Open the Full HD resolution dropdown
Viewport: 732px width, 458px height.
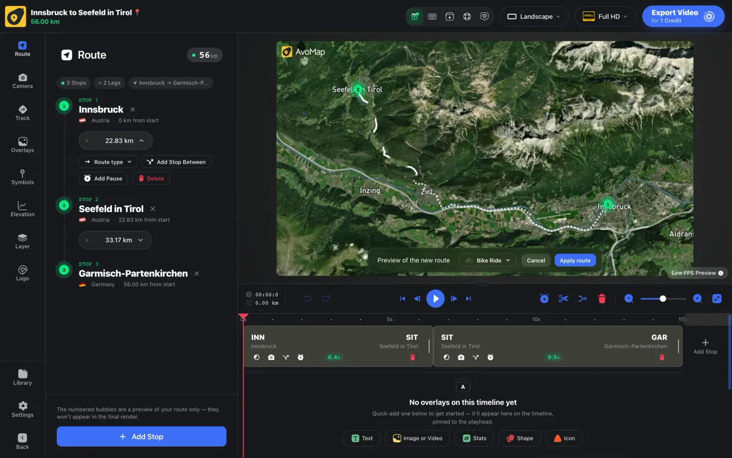pos(606,16)
